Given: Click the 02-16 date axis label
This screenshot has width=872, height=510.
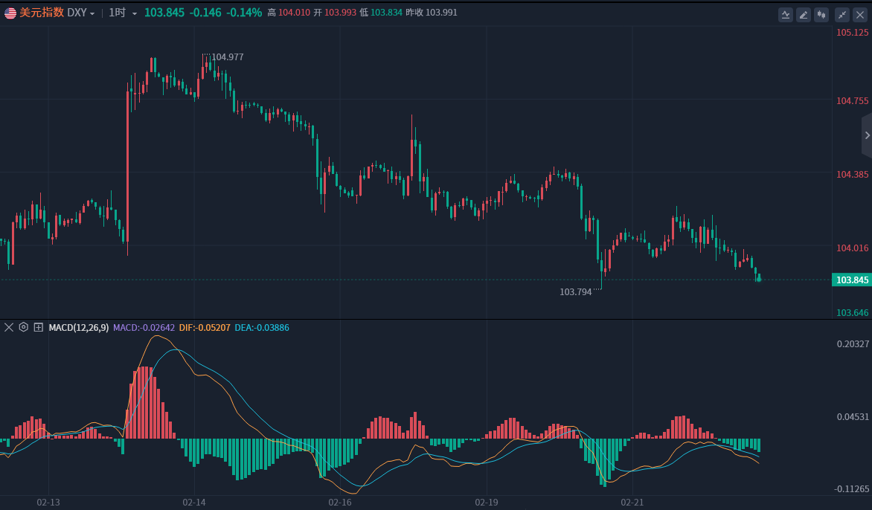Looking at the screenshot, I should [x=340, y=503].
